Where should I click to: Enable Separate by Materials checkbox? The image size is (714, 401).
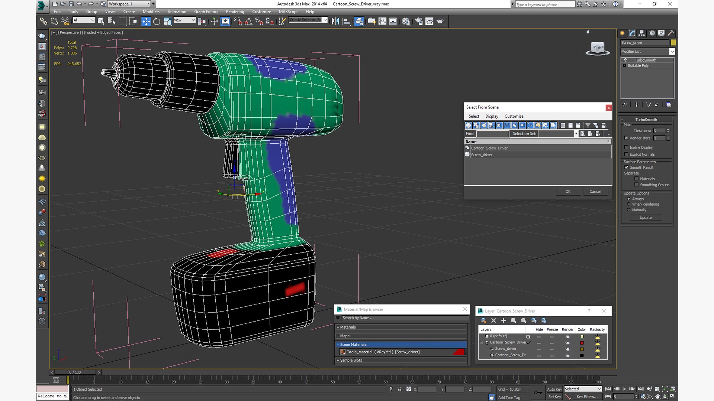(637, 179)
